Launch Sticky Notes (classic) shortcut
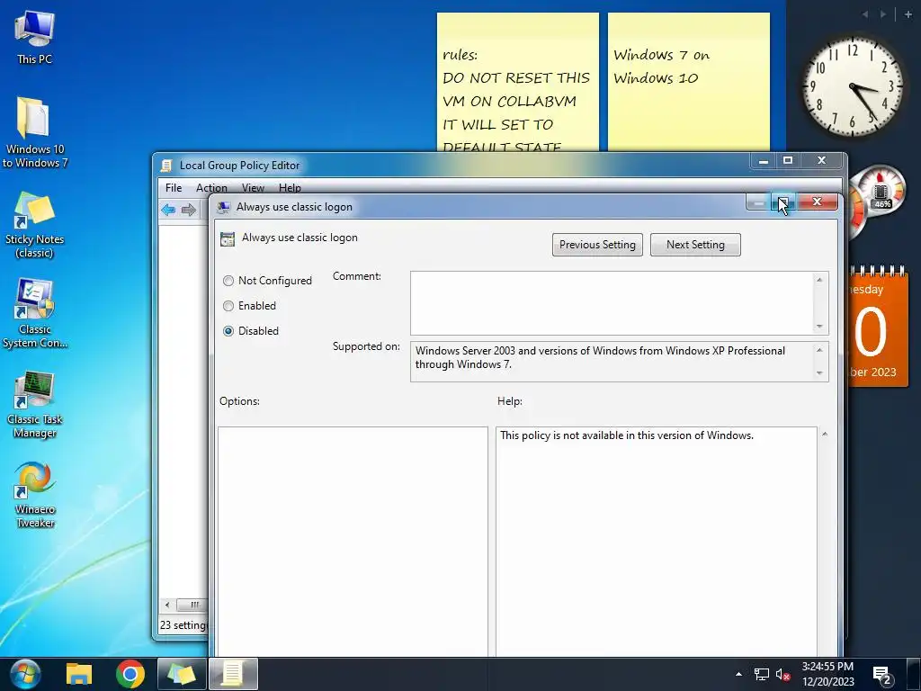The width and height of the screenshot is (921, 691). pyautogui.click(x=34, y=225)
